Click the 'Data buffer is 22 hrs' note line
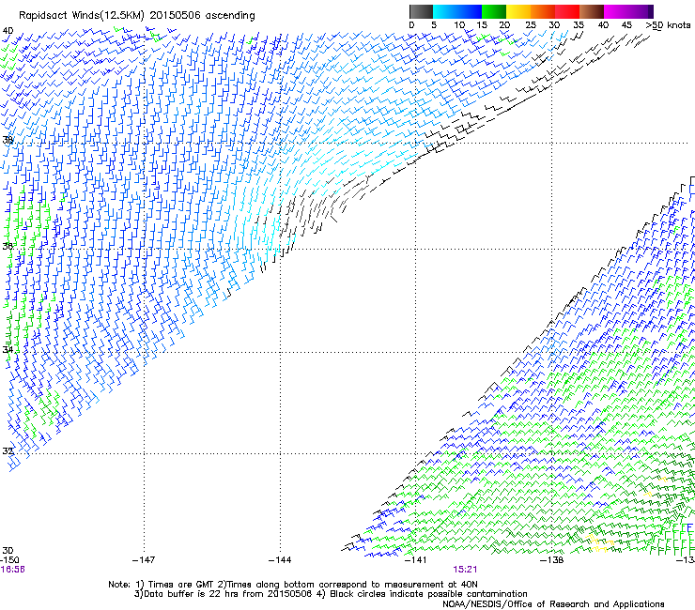The image size is (695, 610). pyautogui.click(x=331, y=594)
